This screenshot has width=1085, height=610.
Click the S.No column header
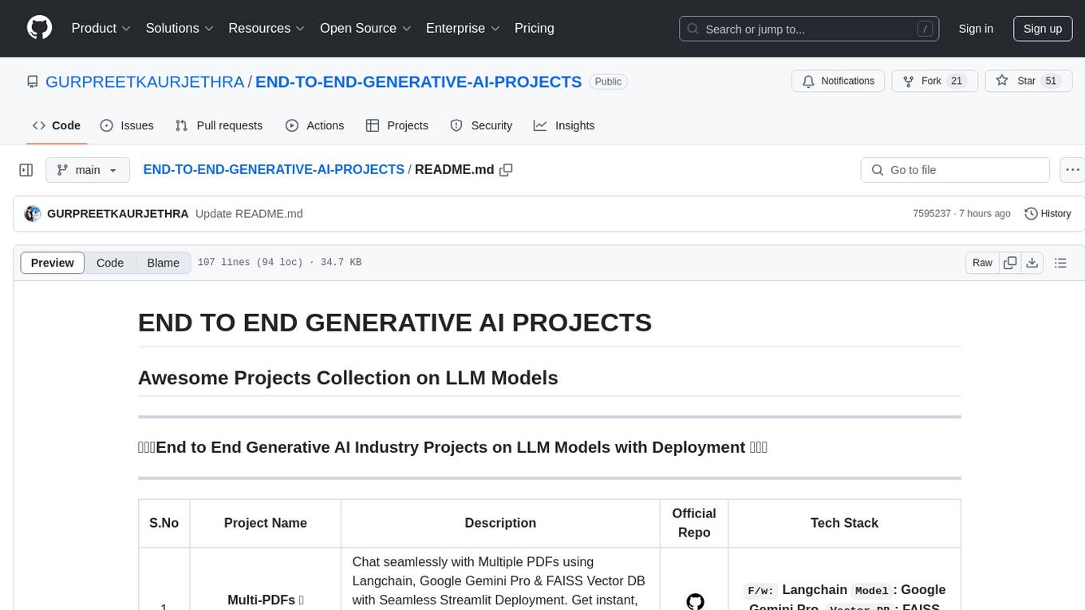coord(164,523)
